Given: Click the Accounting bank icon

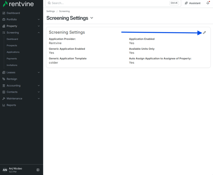Looking at the screenshot, I should tap(4, 86).
